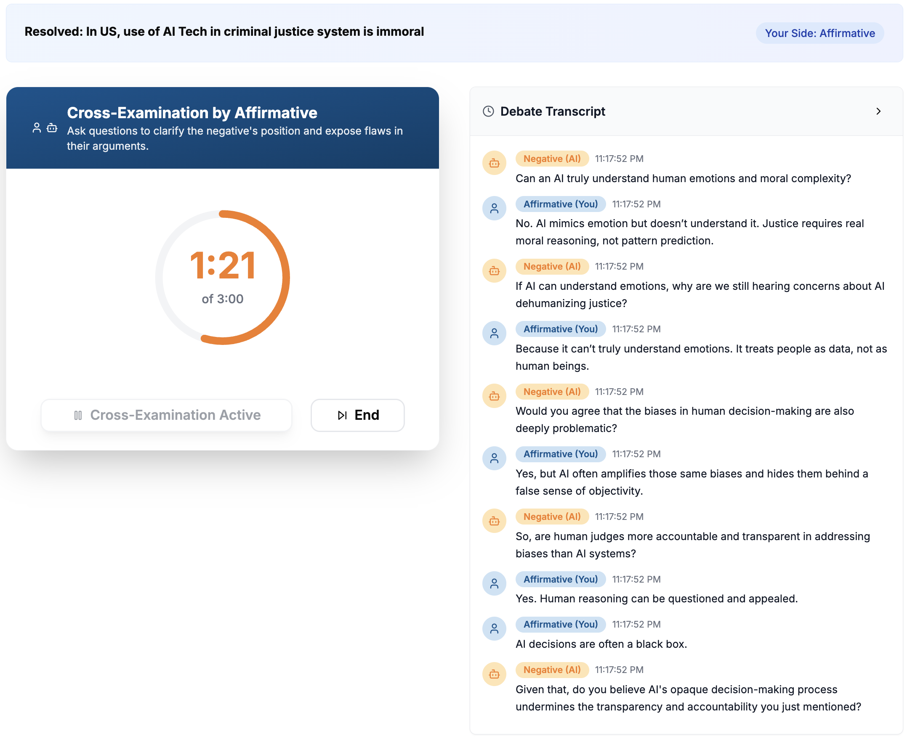The width and height of the screenshot is (910, 742).
Task: Click the debate resolution title text
Action: coord(224,32)
